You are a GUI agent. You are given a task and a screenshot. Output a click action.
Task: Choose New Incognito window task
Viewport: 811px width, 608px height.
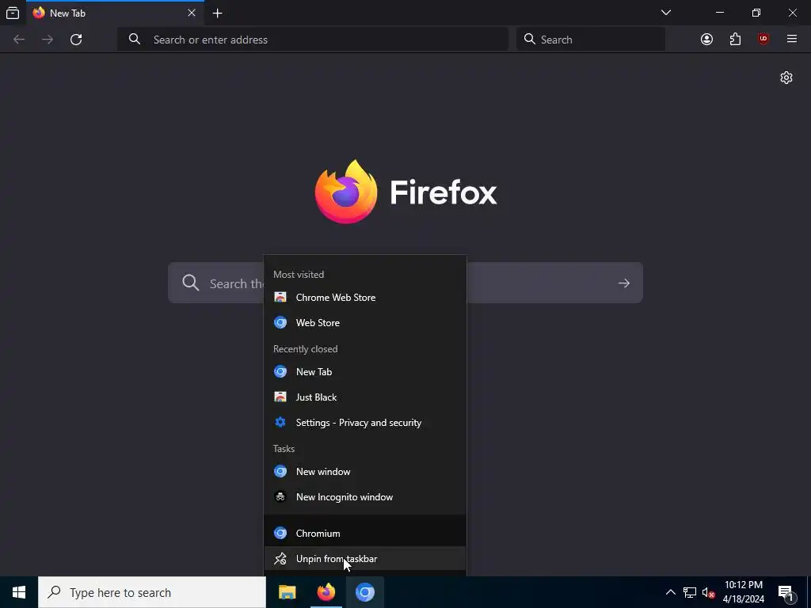click(364, 497)
